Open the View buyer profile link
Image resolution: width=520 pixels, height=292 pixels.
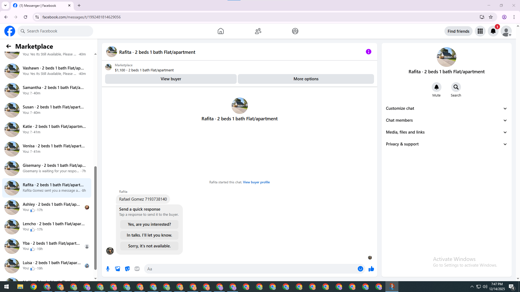[x=256, y=182]
